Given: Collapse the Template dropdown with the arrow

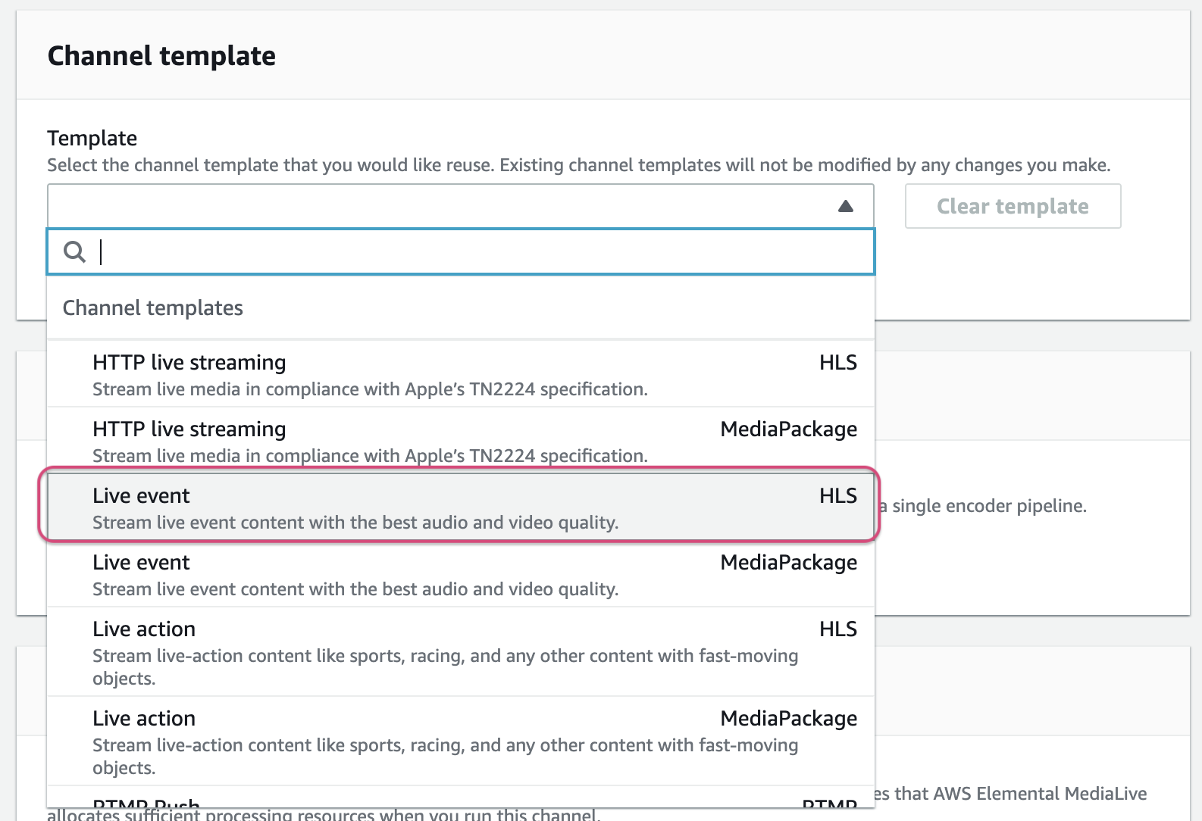Looking at the screenshot, I should pos(846,206).
